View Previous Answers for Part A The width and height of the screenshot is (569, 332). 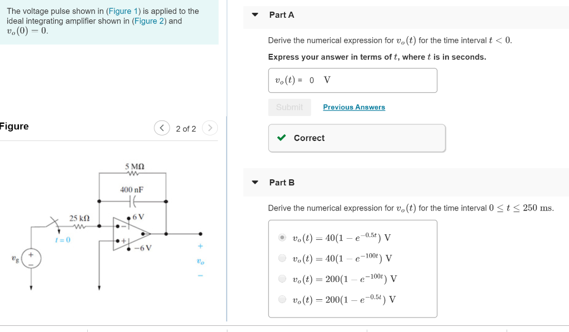point(354,107)
